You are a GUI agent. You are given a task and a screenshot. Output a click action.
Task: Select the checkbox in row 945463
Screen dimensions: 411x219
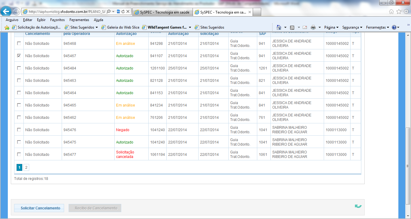pyautogui.click(x=19, y=80)
